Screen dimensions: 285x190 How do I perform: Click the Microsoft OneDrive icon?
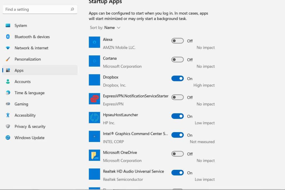click(94, 155)
